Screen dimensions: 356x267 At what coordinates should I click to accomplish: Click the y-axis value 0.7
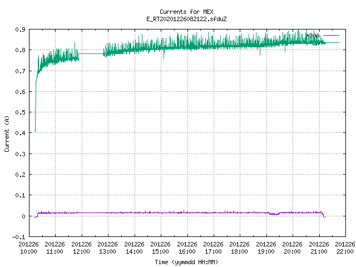point(20,71)
